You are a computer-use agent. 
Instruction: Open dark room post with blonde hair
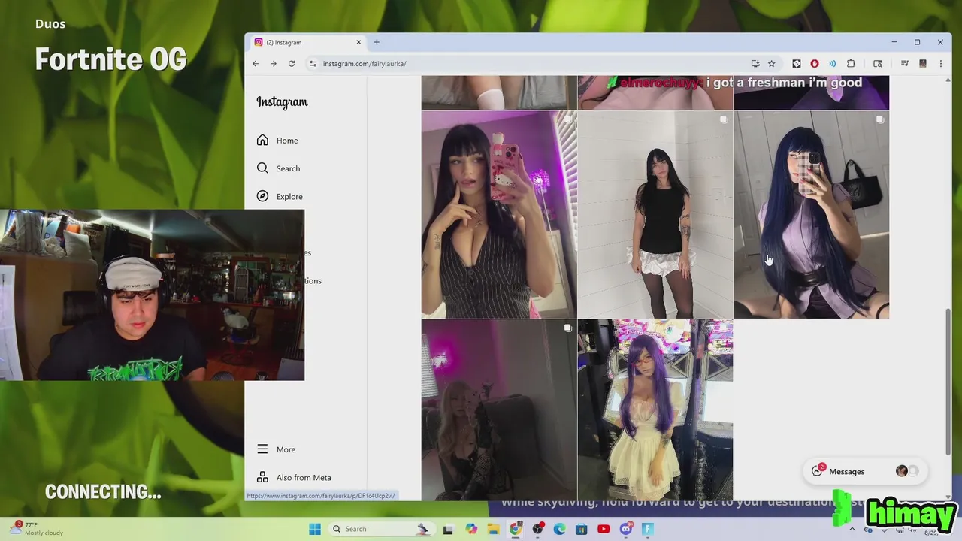click(498, 410)
